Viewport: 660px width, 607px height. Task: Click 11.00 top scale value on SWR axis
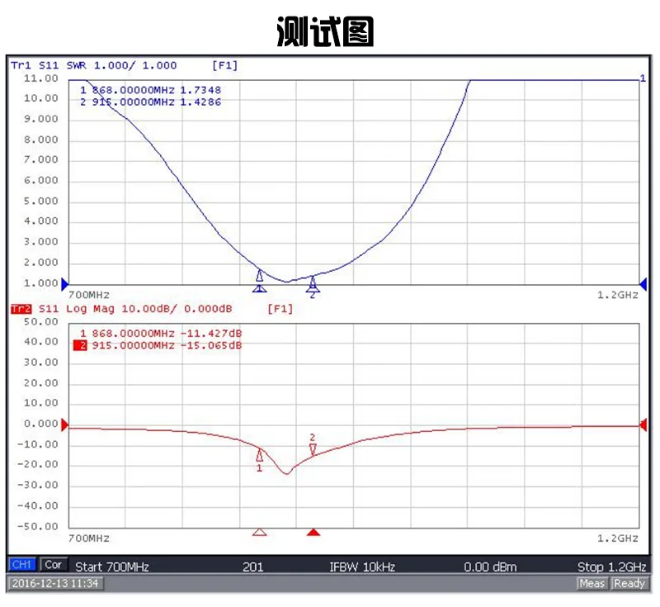(x=40, y=78)
